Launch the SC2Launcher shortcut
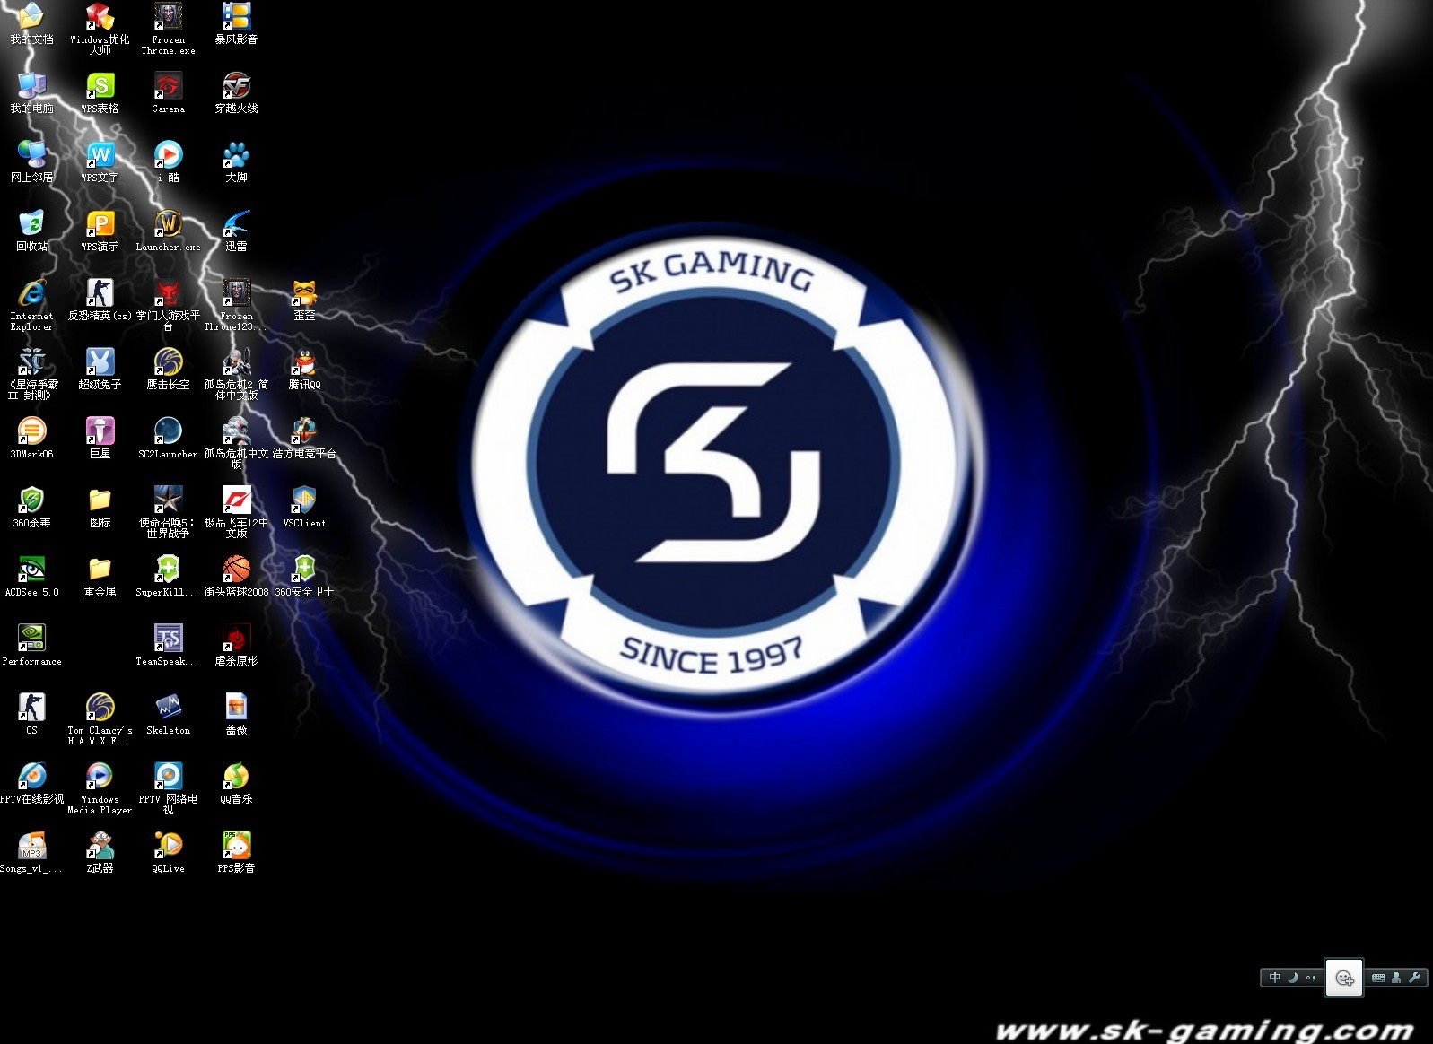This screenshot has width=1433, height=1044. (x=168, y=431)
